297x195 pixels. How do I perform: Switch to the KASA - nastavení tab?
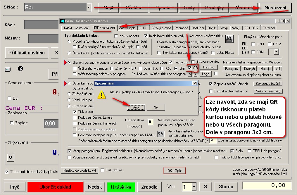pos(75,28)
